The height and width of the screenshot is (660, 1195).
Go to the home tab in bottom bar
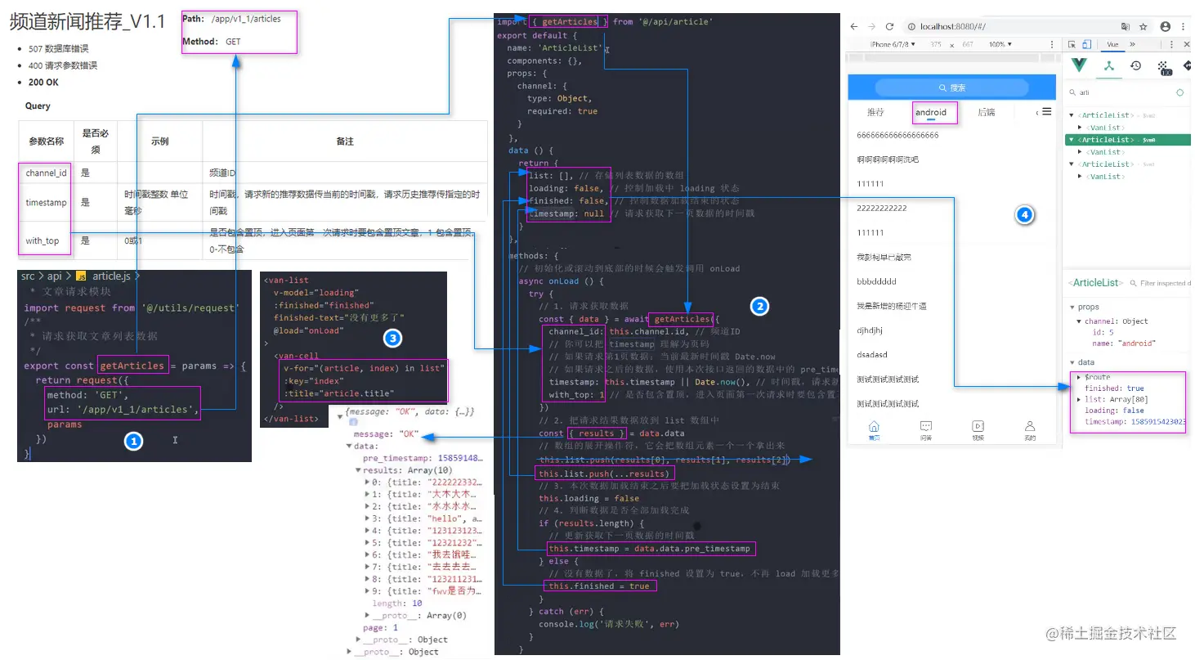pyautogui.click(x=874, y=429)
